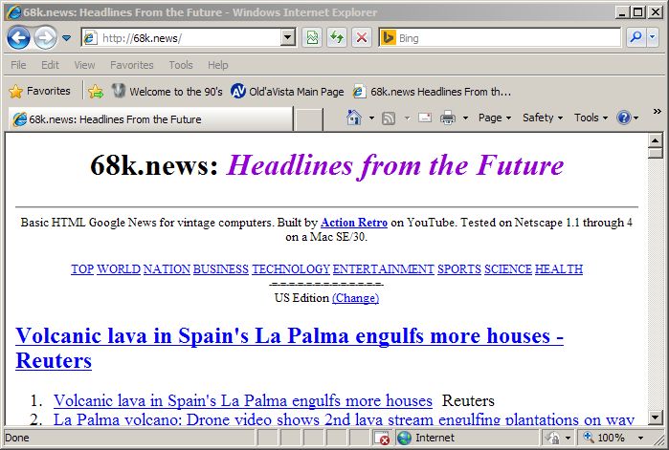Open the recent pages dropdown arrow
The width and height of the screenshot is (669, 450).
67,38
